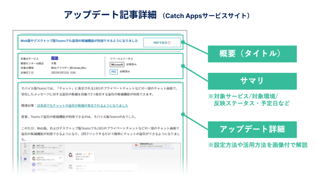Open related article link 日本語でもチャットの返信の候補
317x175 pixels.
tap(82, 106)
